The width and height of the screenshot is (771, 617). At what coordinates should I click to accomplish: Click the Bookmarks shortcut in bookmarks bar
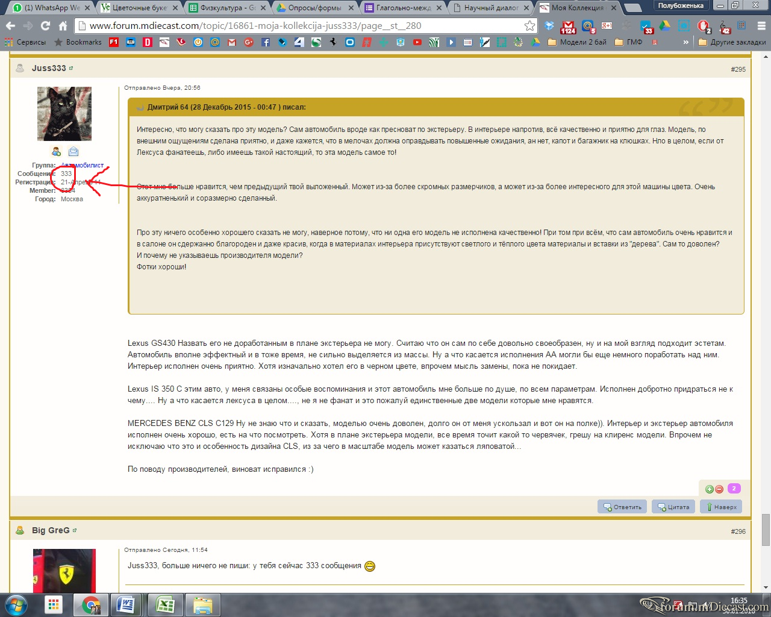(78, 42)
